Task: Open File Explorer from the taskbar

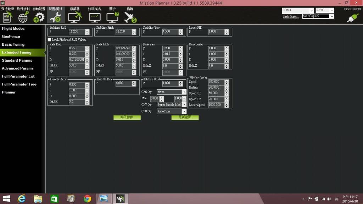Action: coord(38,199)
